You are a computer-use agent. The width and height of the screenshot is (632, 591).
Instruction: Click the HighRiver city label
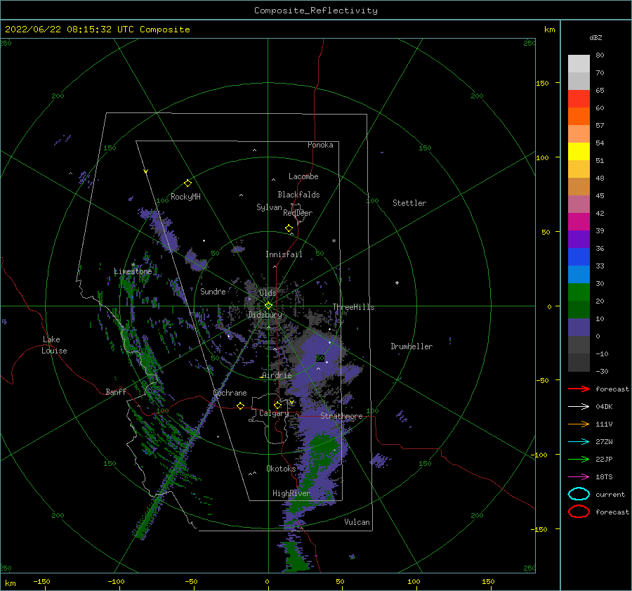click(x=291, y=493)
